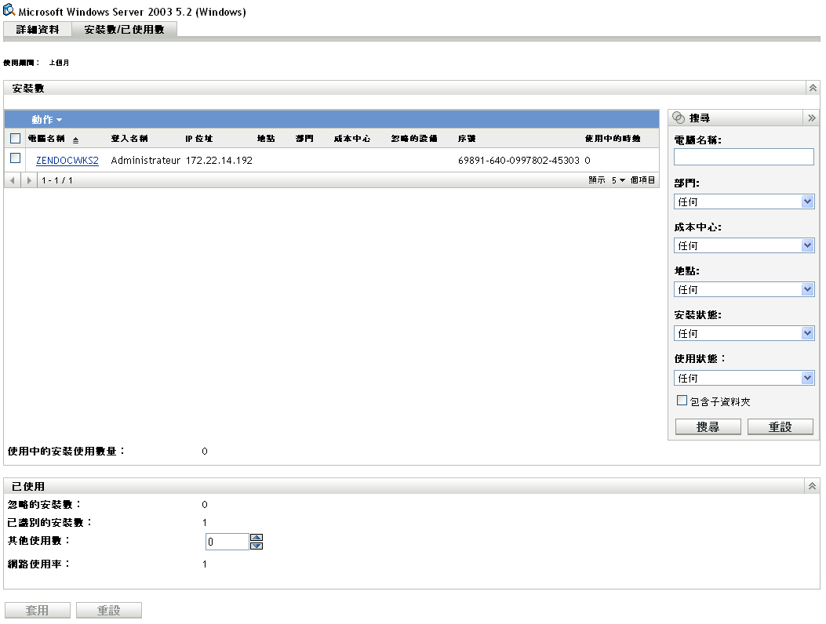Open the 部門 dropdown
Screen dimensions: 826x624
744,201
